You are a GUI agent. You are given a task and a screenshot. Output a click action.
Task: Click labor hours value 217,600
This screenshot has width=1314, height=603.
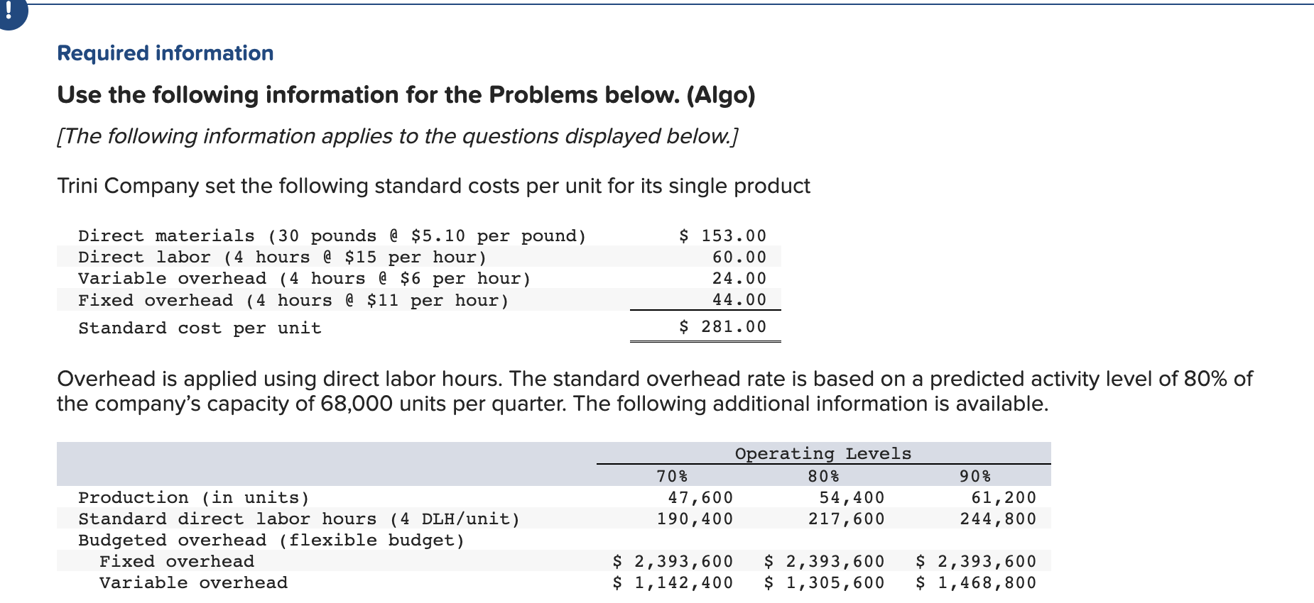[x=847, y=519]
